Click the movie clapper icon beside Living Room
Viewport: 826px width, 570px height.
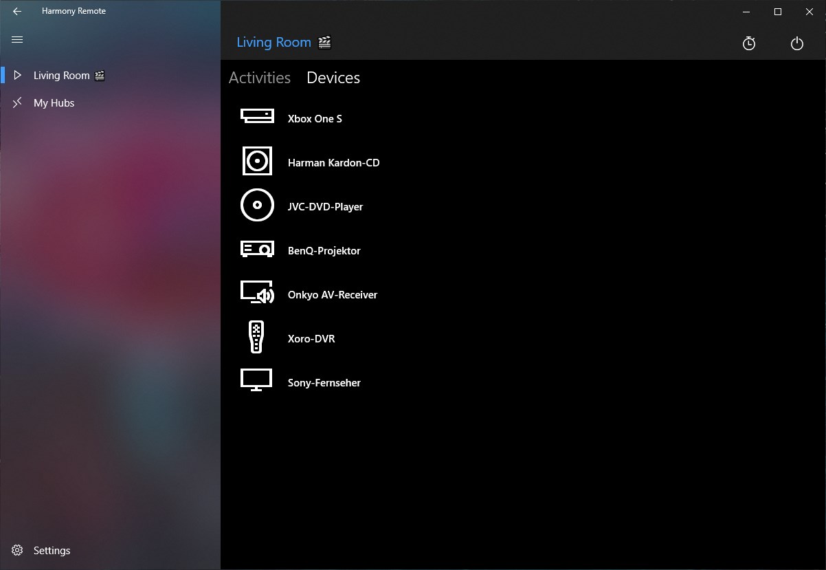(324, 42)
